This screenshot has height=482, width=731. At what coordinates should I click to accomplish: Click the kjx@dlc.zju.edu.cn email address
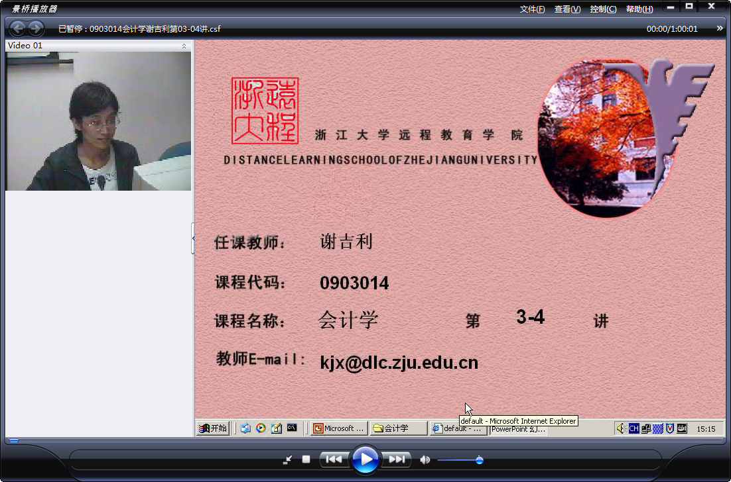click(399, 363)
